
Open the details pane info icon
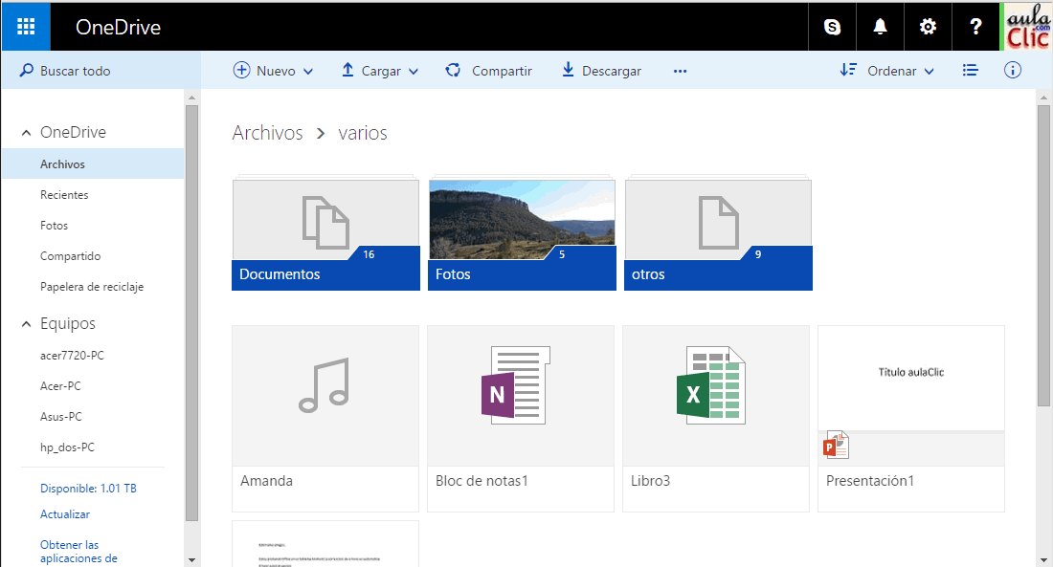[x=1012, y=70]
